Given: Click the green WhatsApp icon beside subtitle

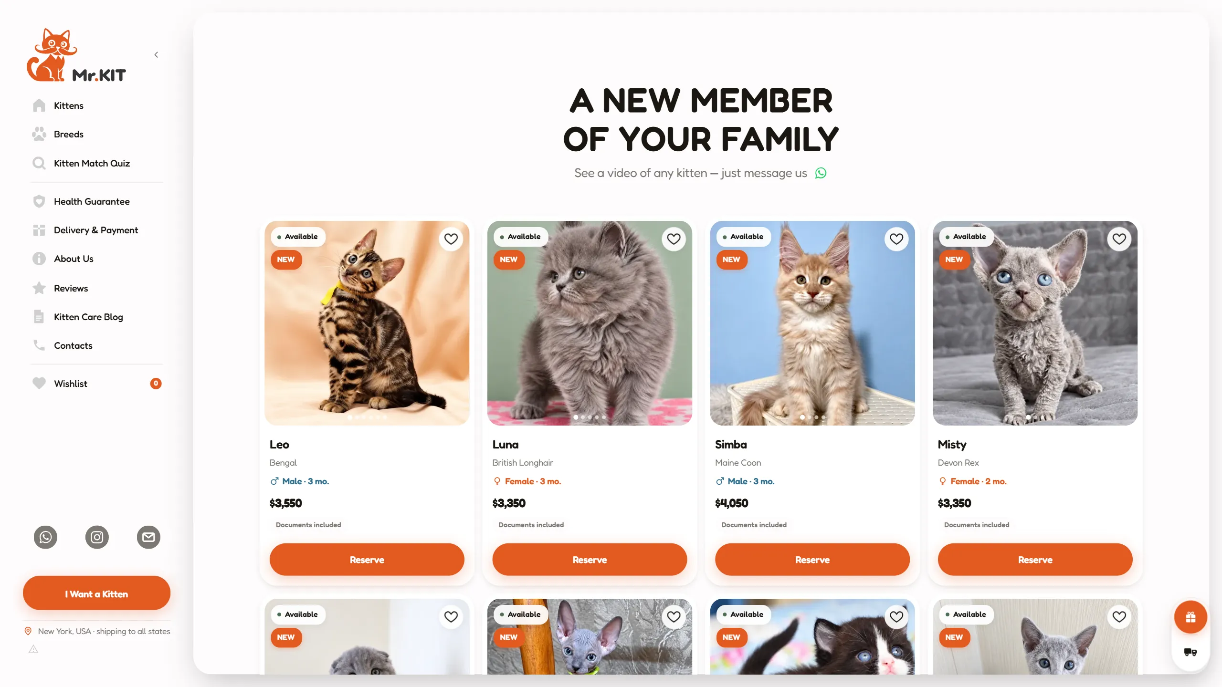Looking at the screenshot, I should [821, 173].
